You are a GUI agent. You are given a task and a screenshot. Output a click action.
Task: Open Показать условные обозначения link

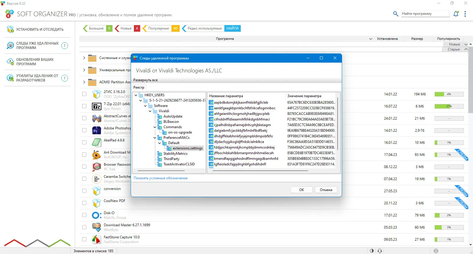tap(161, 178)
